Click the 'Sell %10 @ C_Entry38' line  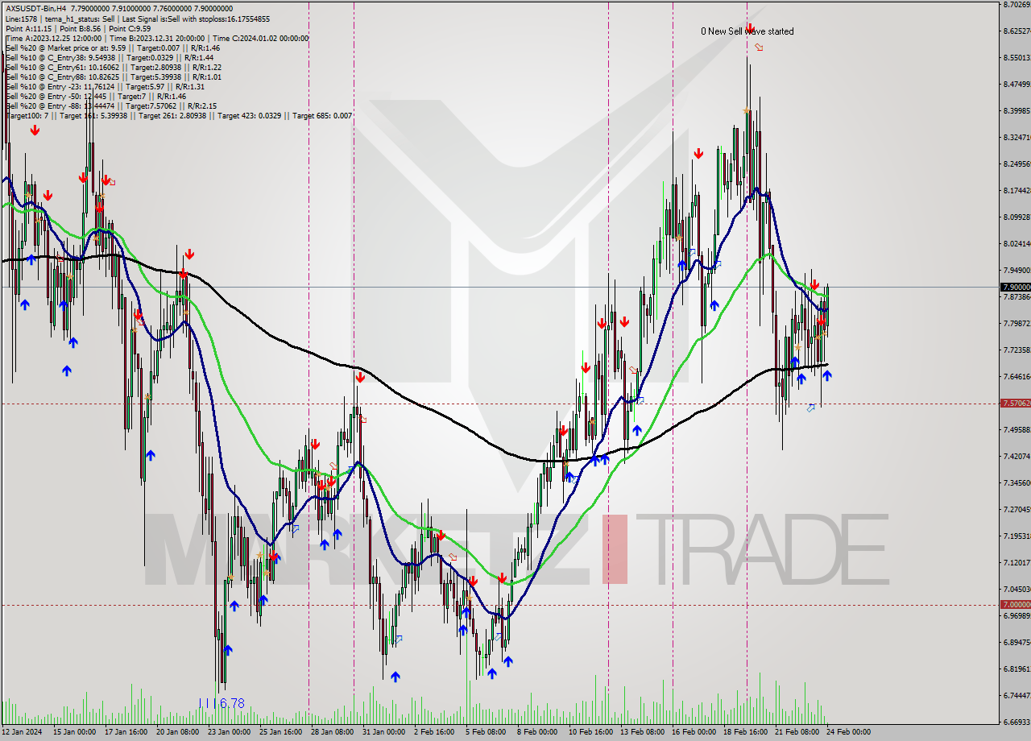tap(109, 57)
